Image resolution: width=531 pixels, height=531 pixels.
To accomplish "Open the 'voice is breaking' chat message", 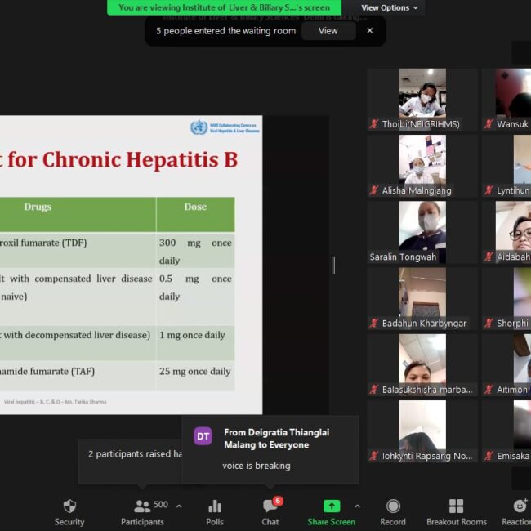I will [257, 466].
